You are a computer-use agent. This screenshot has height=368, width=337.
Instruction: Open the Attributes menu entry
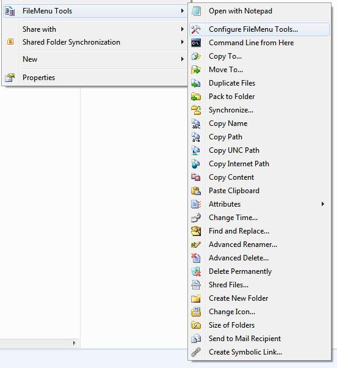click(259, 204)
